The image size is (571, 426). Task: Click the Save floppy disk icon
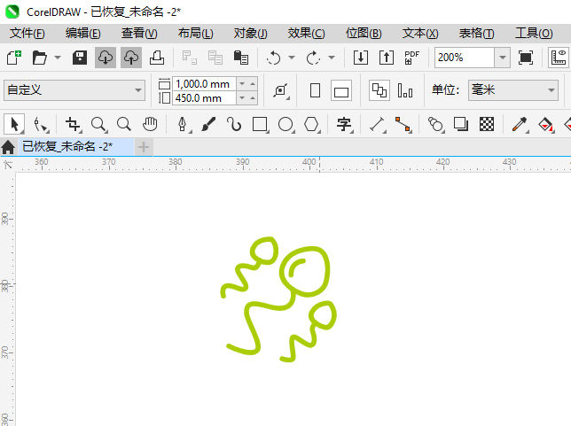pyautogui.click(x=80, y=58)
